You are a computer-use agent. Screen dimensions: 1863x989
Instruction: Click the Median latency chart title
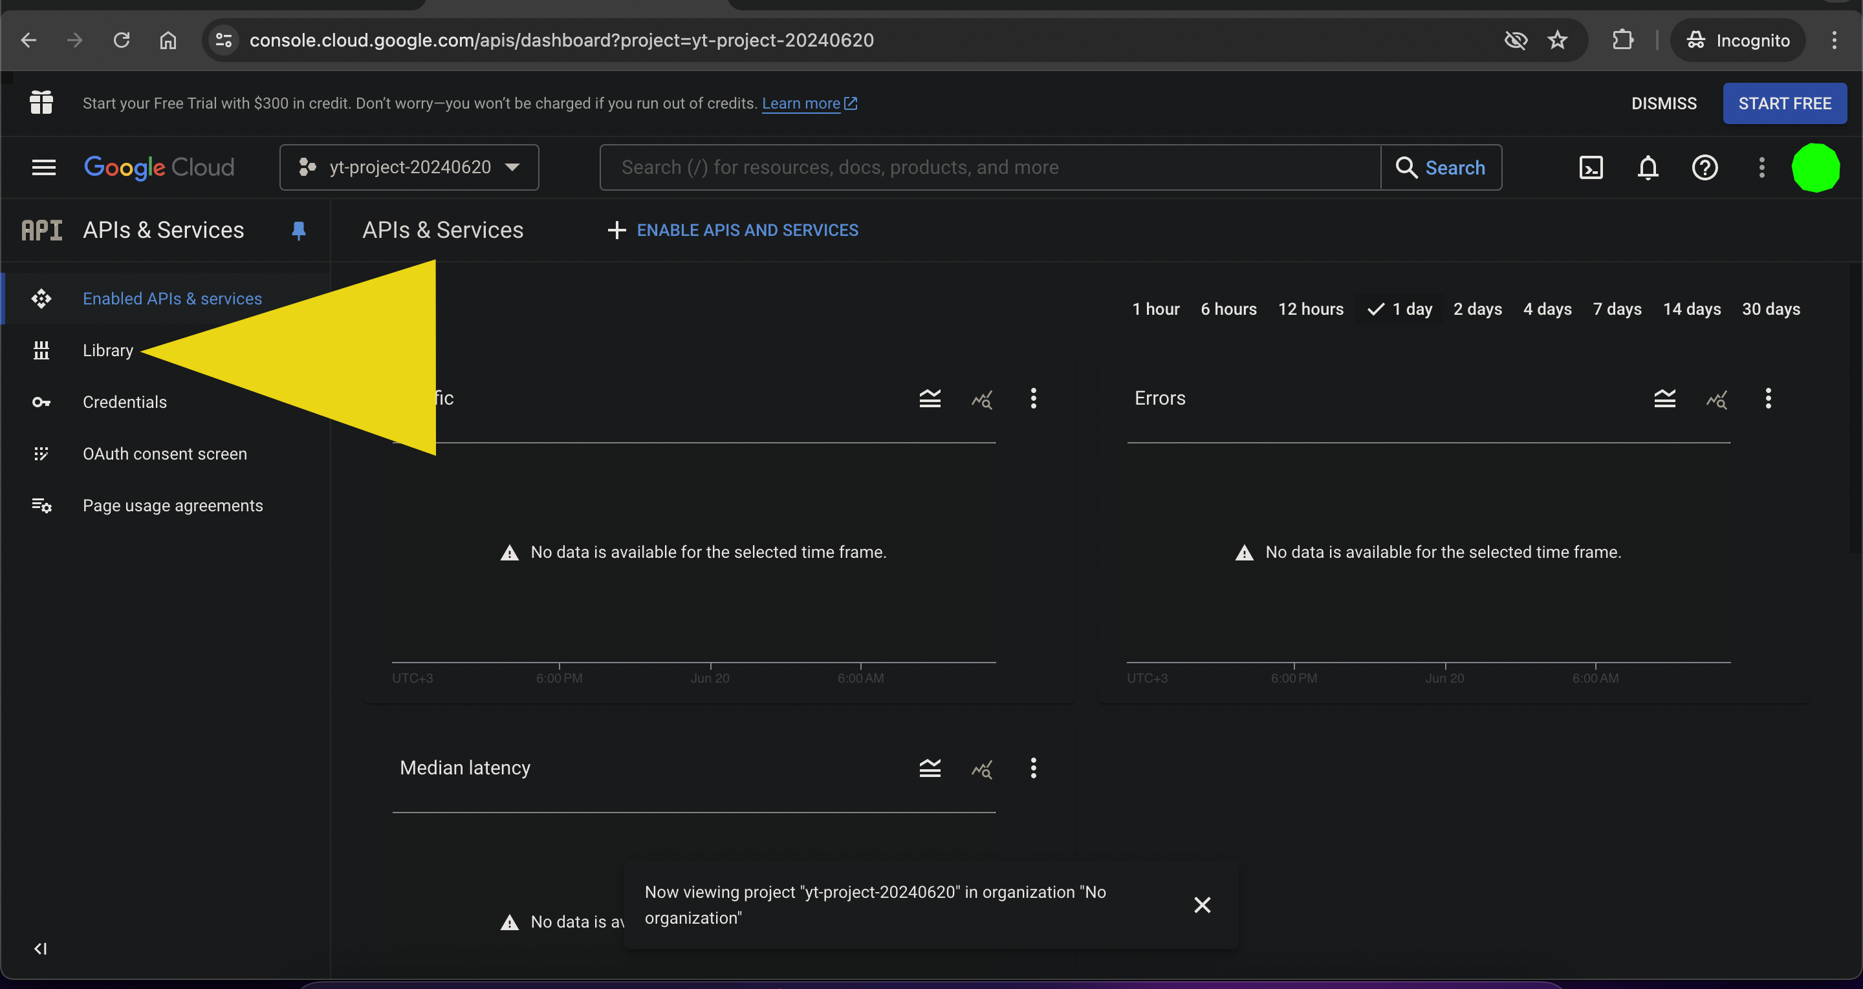click(x=465, y=768)
